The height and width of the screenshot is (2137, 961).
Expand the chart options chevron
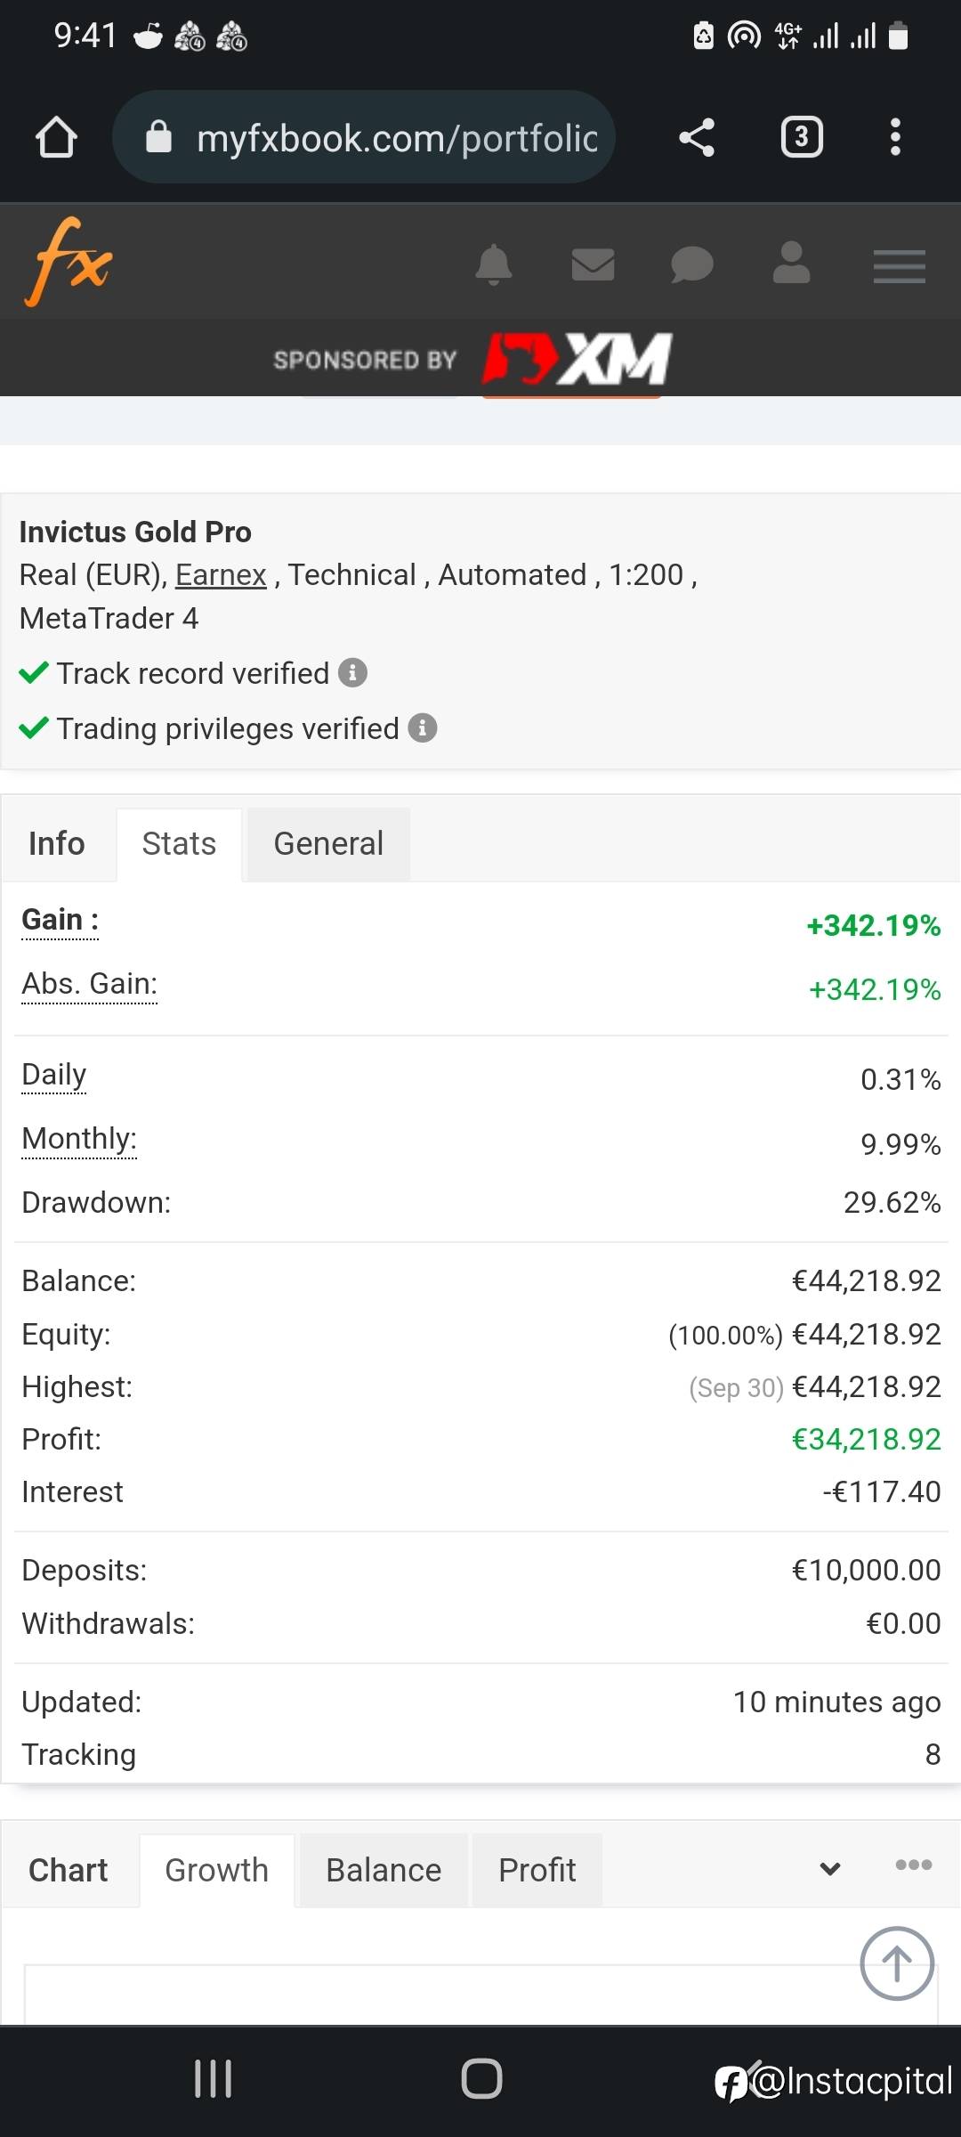(830, 1869)
